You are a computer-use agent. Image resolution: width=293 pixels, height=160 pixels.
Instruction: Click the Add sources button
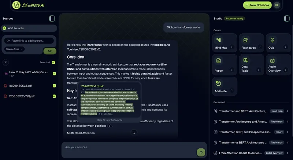pyautogui.click(x=29, y=28)
